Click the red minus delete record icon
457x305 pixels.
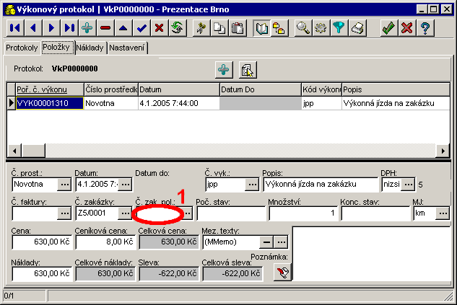tap(105, 28)
